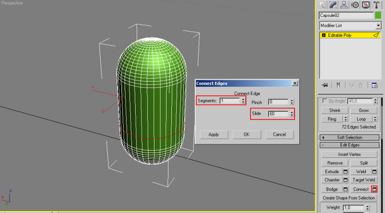Click the Slide value field
The height and width of the screenshot is (213, 385).
279,114
